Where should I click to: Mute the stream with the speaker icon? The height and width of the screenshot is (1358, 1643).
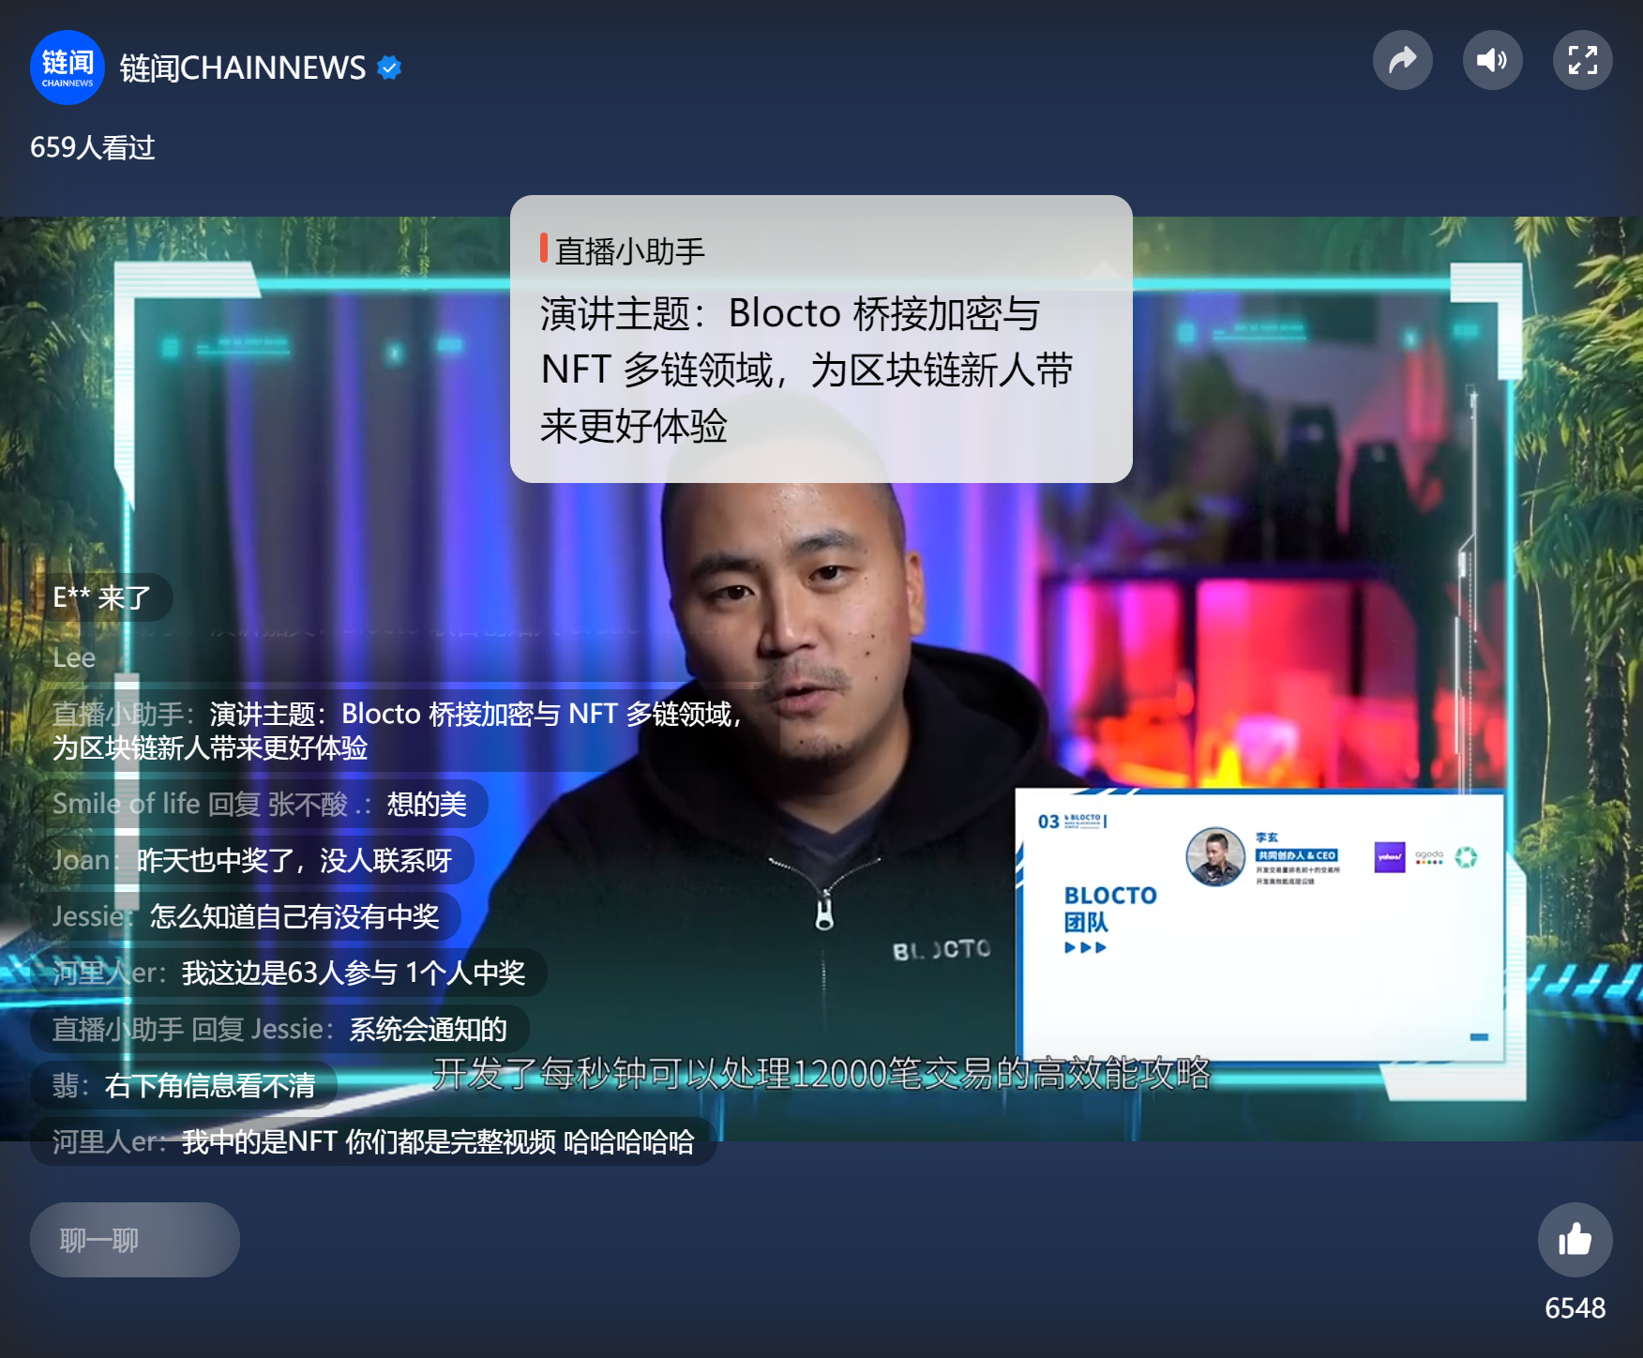[1492, 60]
